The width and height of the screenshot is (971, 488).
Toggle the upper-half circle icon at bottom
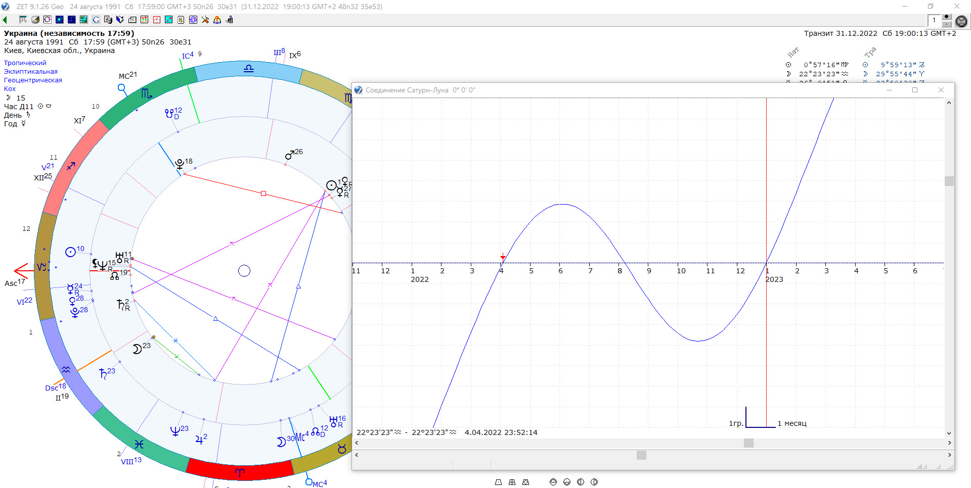(553, 482)
